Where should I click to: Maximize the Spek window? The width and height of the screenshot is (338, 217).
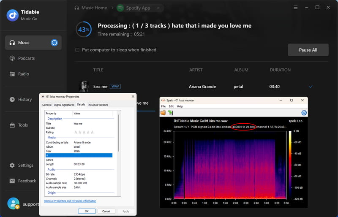click(292, 100)
